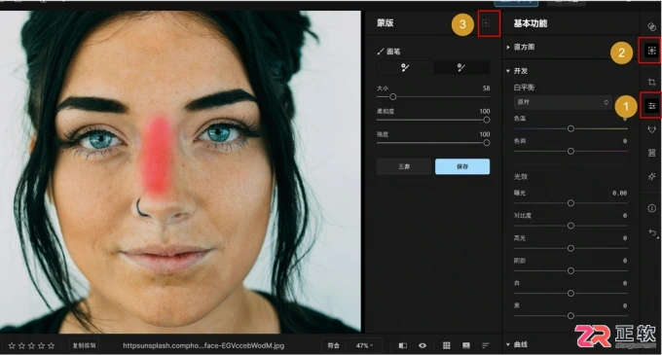Click the 强度 value 100
This screenshot has height=355, width=662.
coord(484,134)
